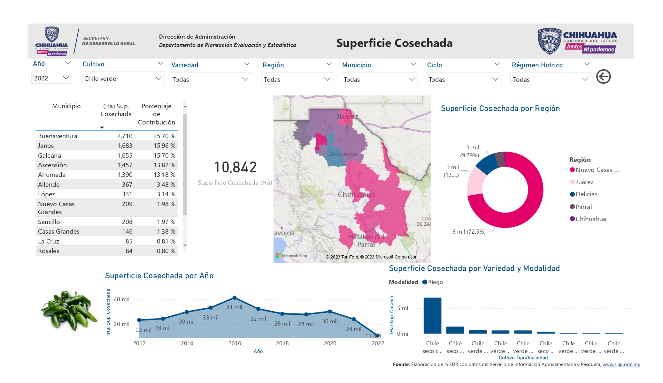663x383 pixels.
Task: Click the back arrow circle icon
Action: pos(603,77)
